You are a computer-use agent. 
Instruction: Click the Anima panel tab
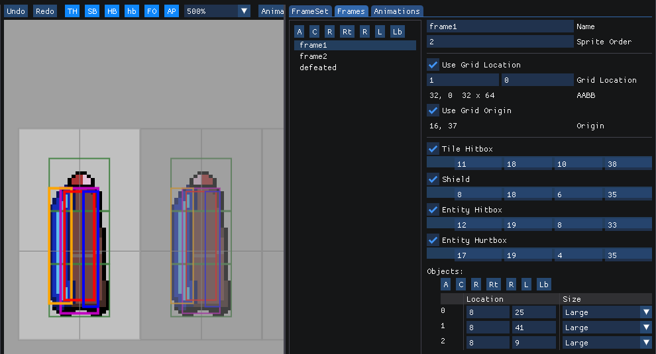[272, 11]
